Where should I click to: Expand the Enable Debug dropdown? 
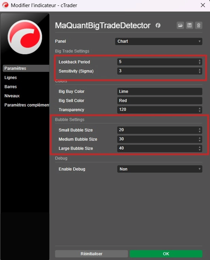tap(160, 169)
